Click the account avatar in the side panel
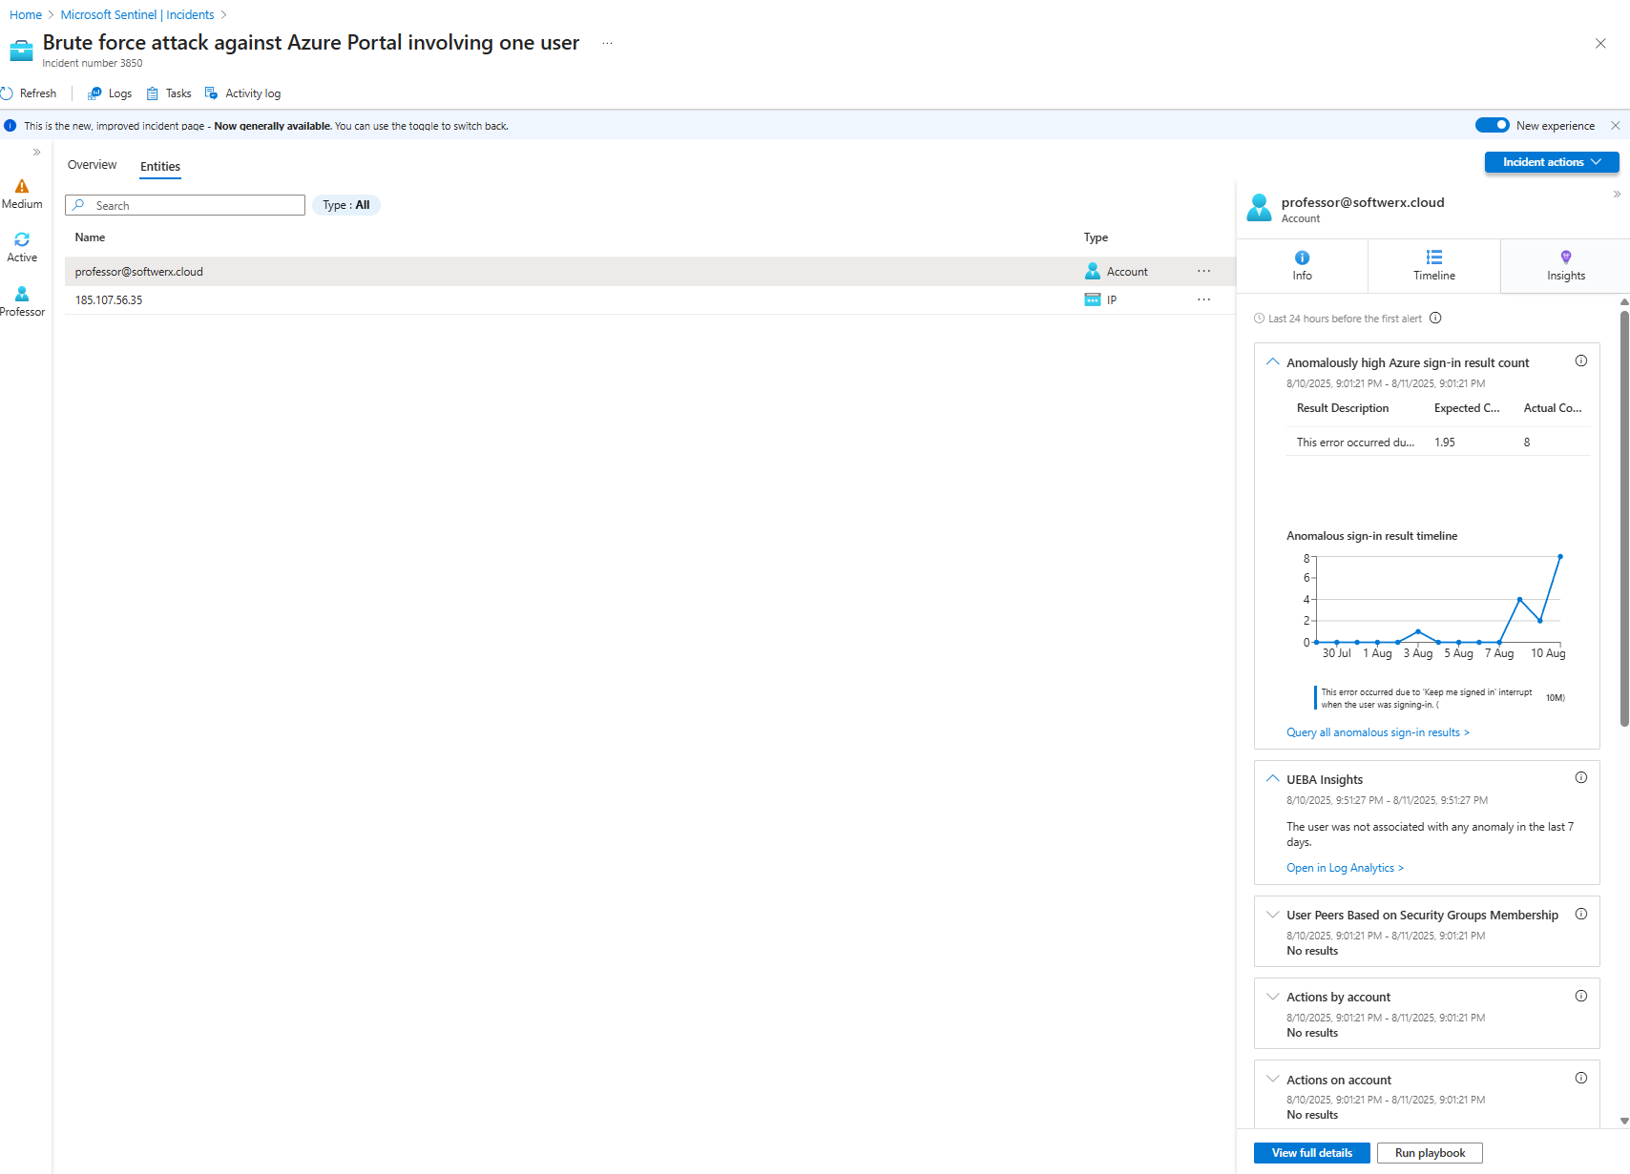The image size is (1630, 1174). 1259,208
